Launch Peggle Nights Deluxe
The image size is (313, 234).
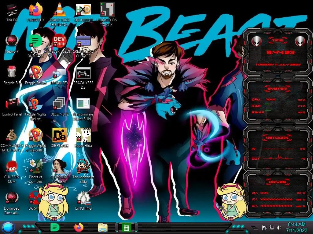point(35,109)
